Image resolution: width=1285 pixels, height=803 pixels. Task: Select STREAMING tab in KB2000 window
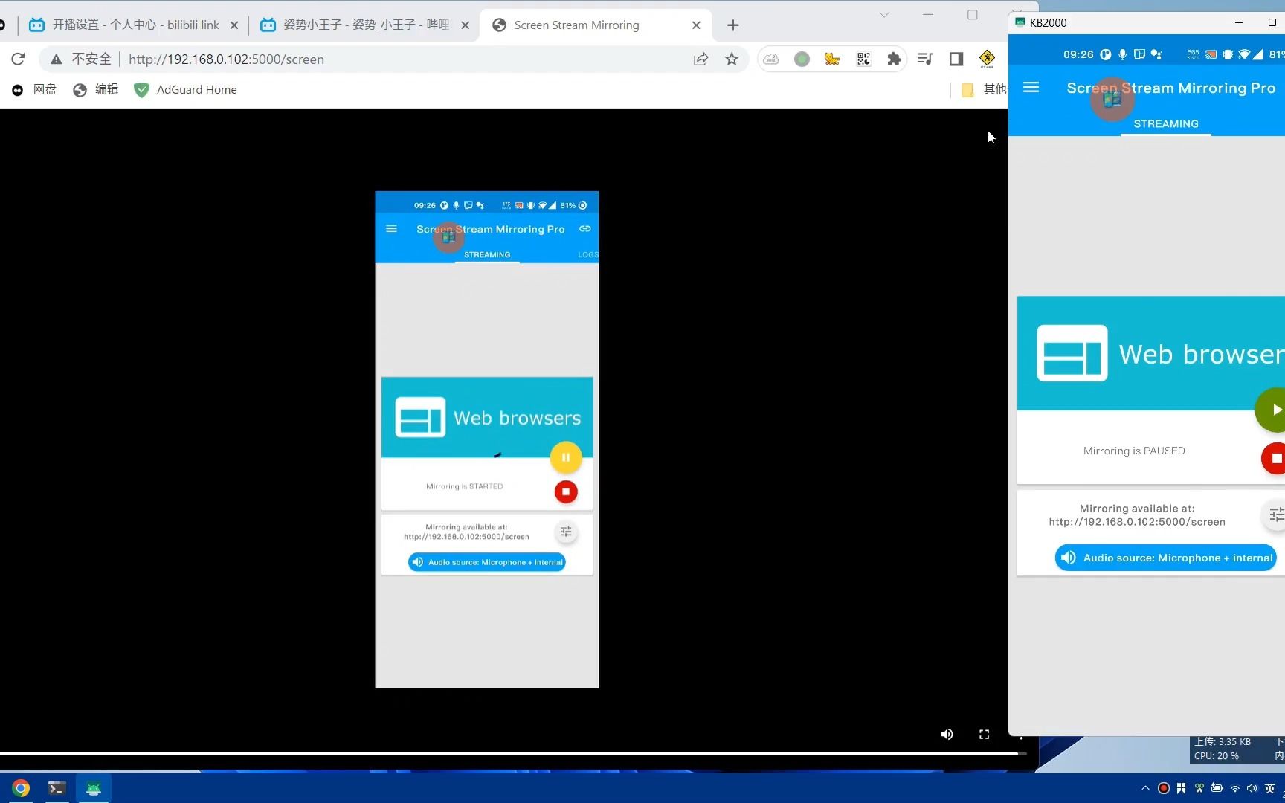[x=1165, y=123]
